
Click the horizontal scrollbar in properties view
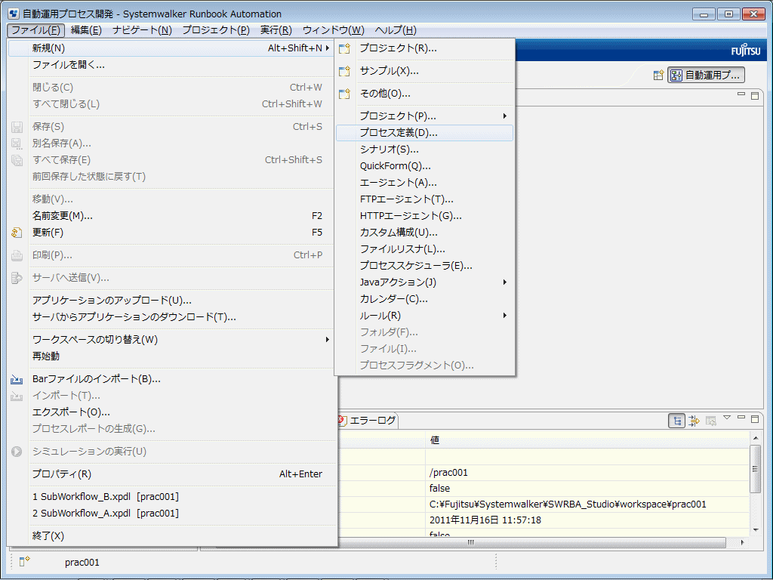tap(471, 542)
